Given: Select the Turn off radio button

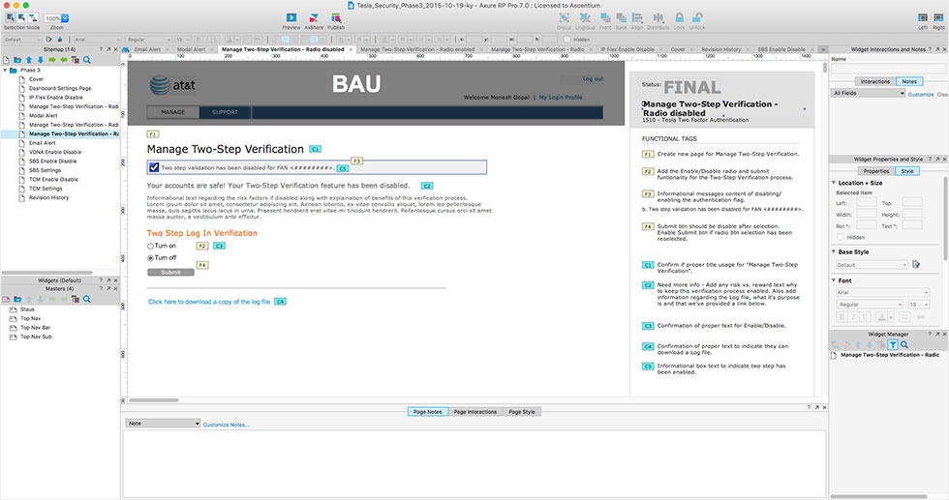Looking at the screenshot, I should click(x=150, y=258).
